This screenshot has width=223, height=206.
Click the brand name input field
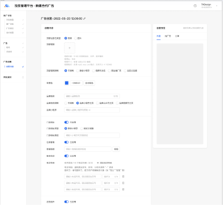click(x=92, y=96)
